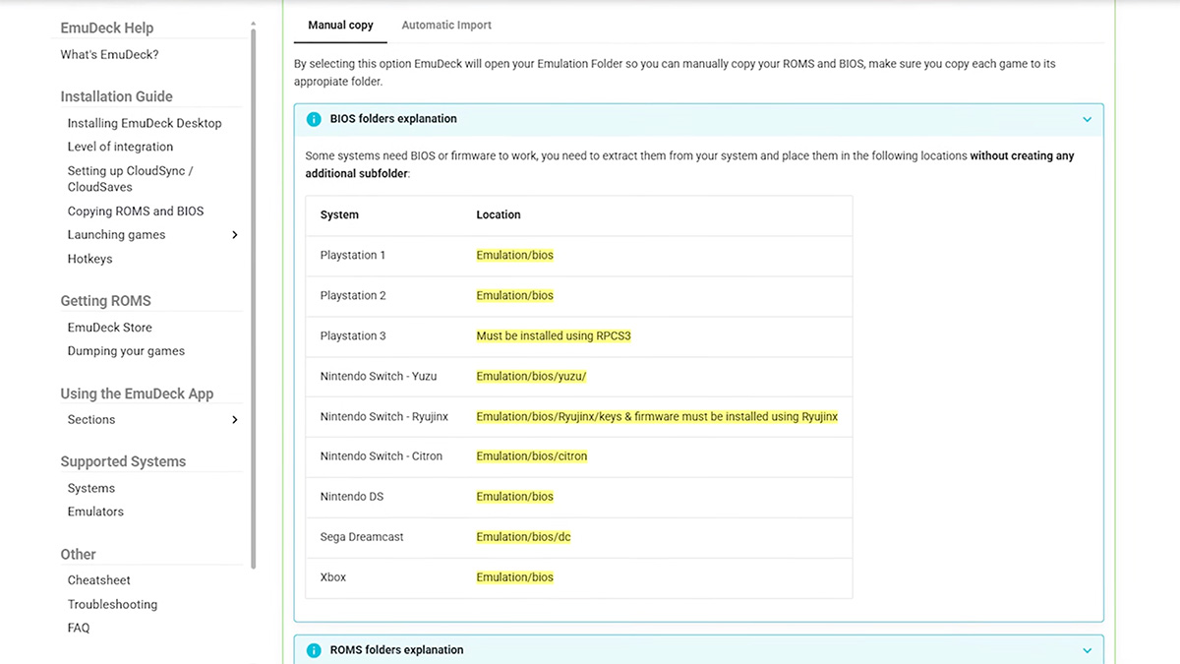Go to Installing EmuDeck Desktop
Image resolution: width=1180 pixels, height=664 pixels.
(145, 123)
